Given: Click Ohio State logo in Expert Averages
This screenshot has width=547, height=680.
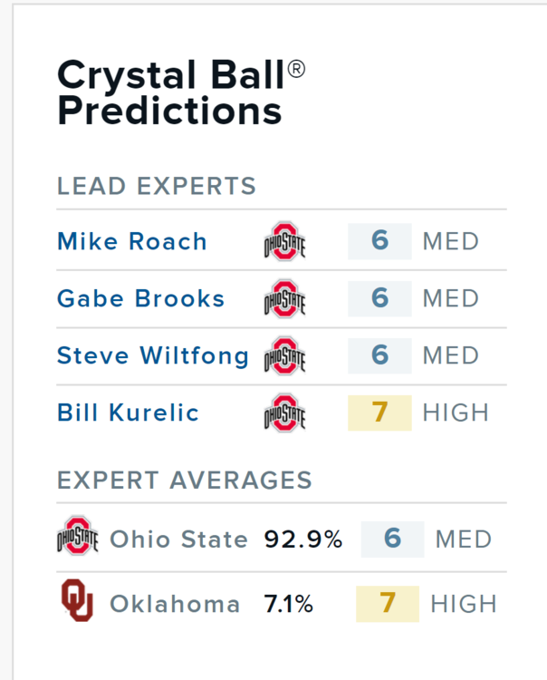Looking at the screenshot, I should [77, 539].
